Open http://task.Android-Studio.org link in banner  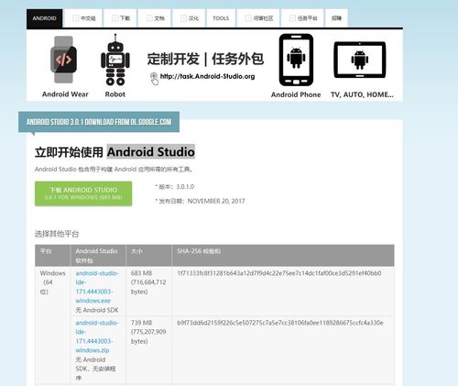pyautogui.click(x=207, y=76)
